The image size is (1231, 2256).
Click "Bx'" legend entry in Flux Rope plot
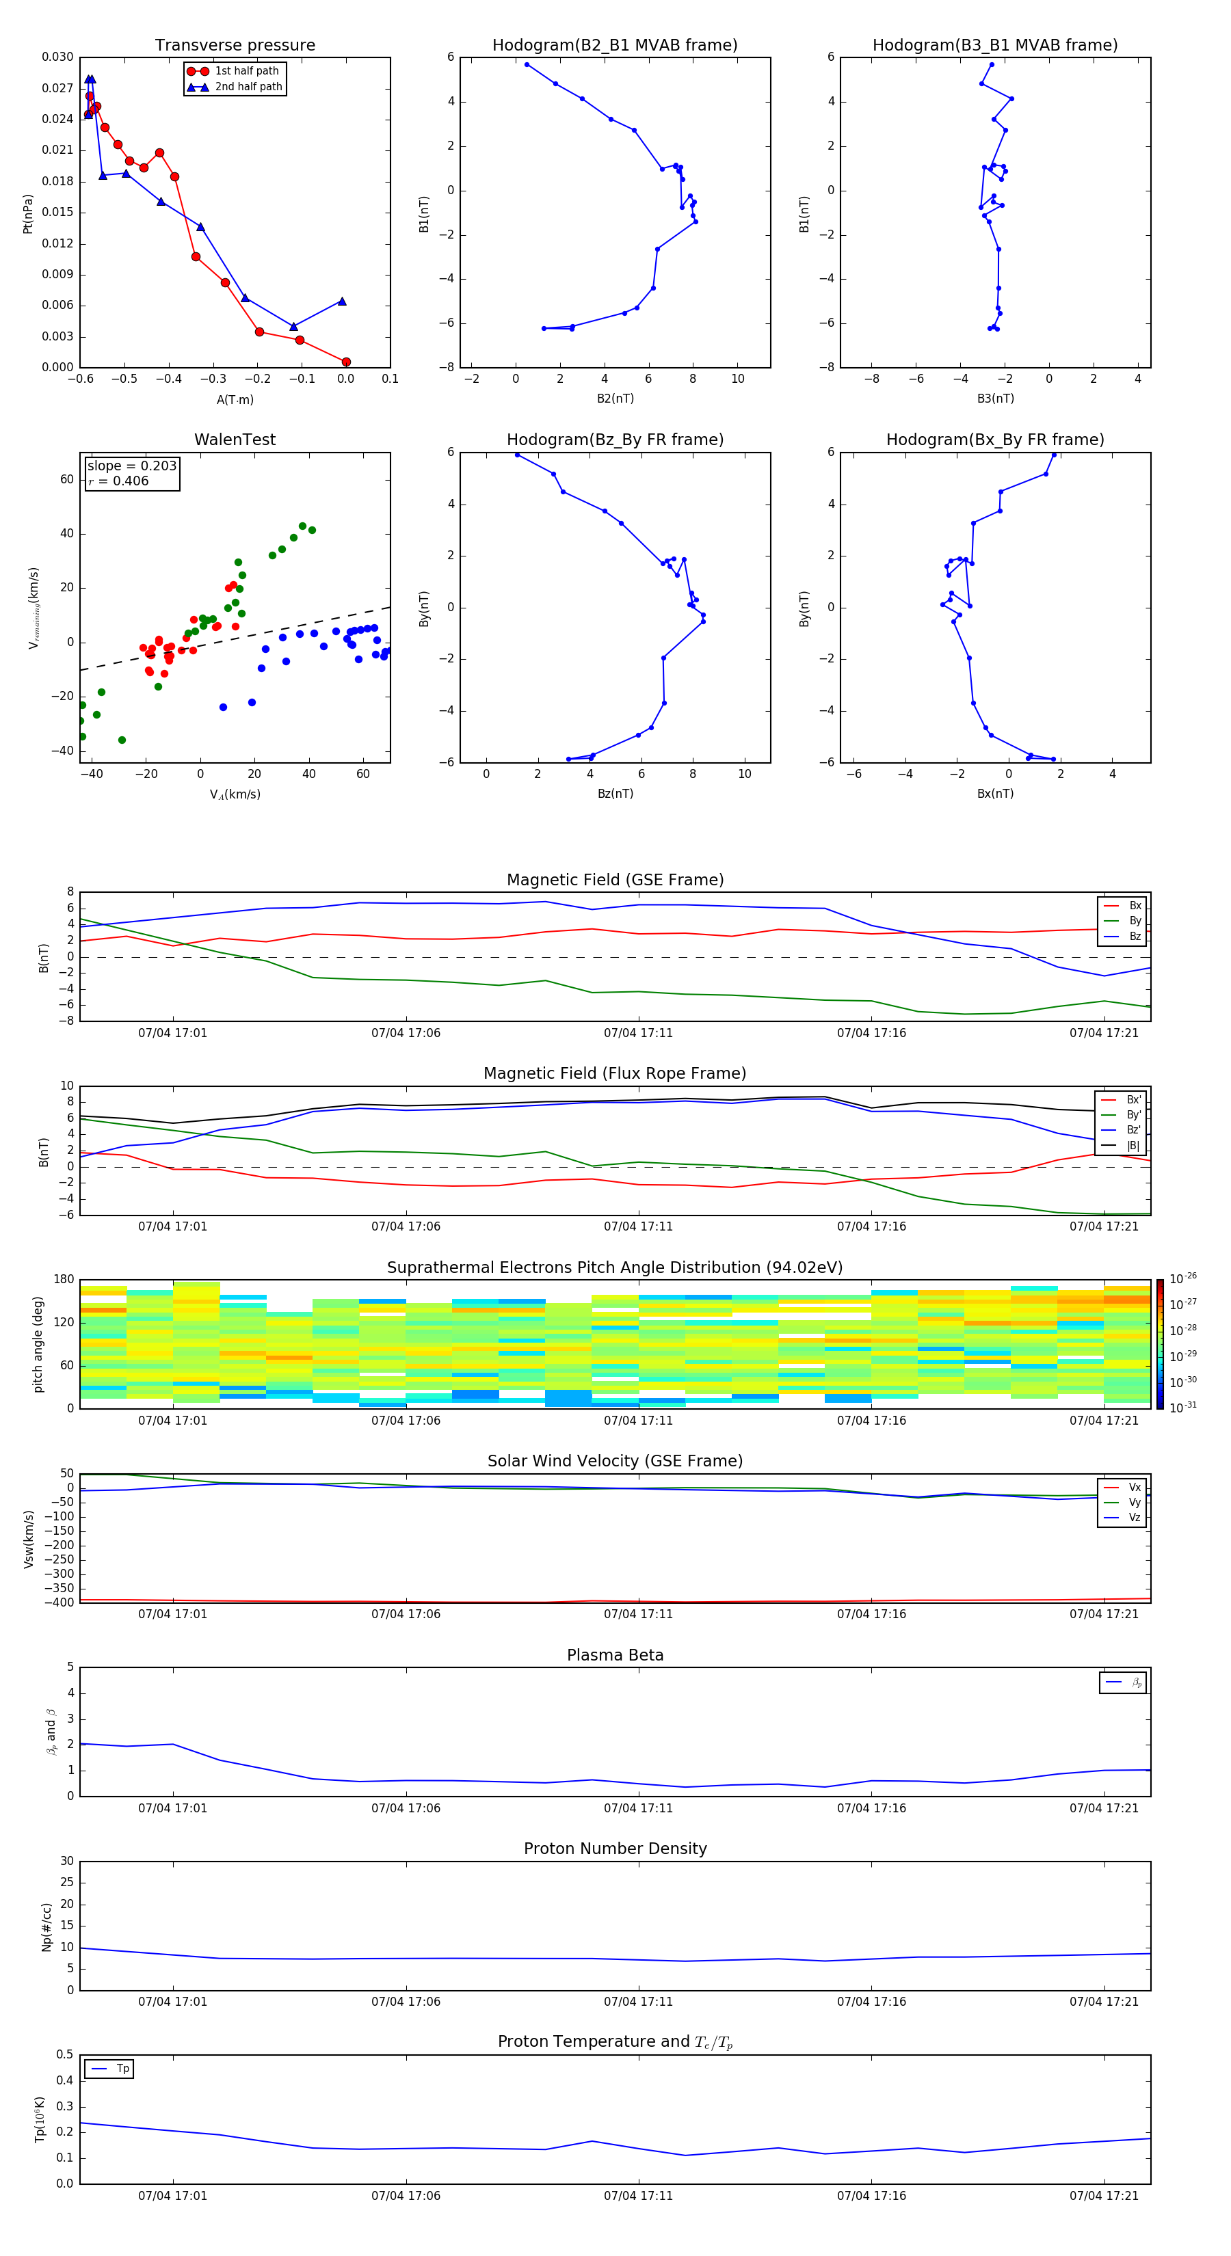tap(1121, 1100)
